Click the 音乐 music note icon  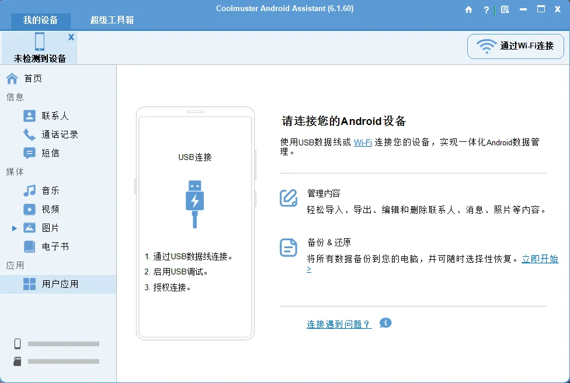click(29, 190)
